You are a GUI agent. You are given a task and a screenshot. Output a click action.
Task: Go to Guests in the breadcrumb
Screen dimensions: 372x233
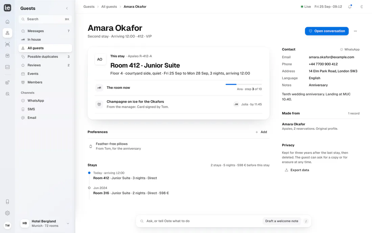pos(89,7)
